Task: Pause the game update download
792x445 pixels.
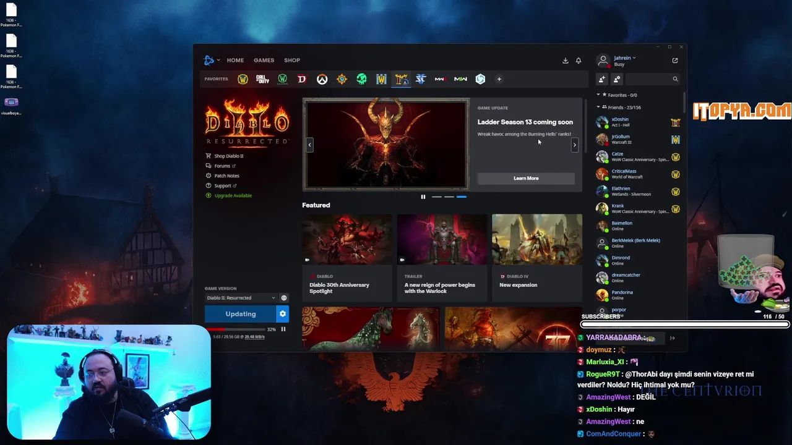Action: tap(283, 329)
